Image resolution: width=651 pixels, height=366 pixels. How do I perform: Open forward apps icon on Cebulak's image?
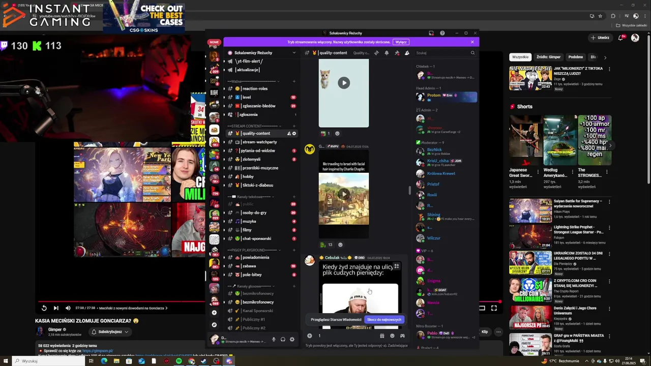point(397,266)
